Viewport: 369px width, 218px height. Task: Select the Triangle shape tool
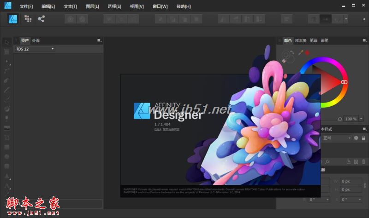coord(7,176)
